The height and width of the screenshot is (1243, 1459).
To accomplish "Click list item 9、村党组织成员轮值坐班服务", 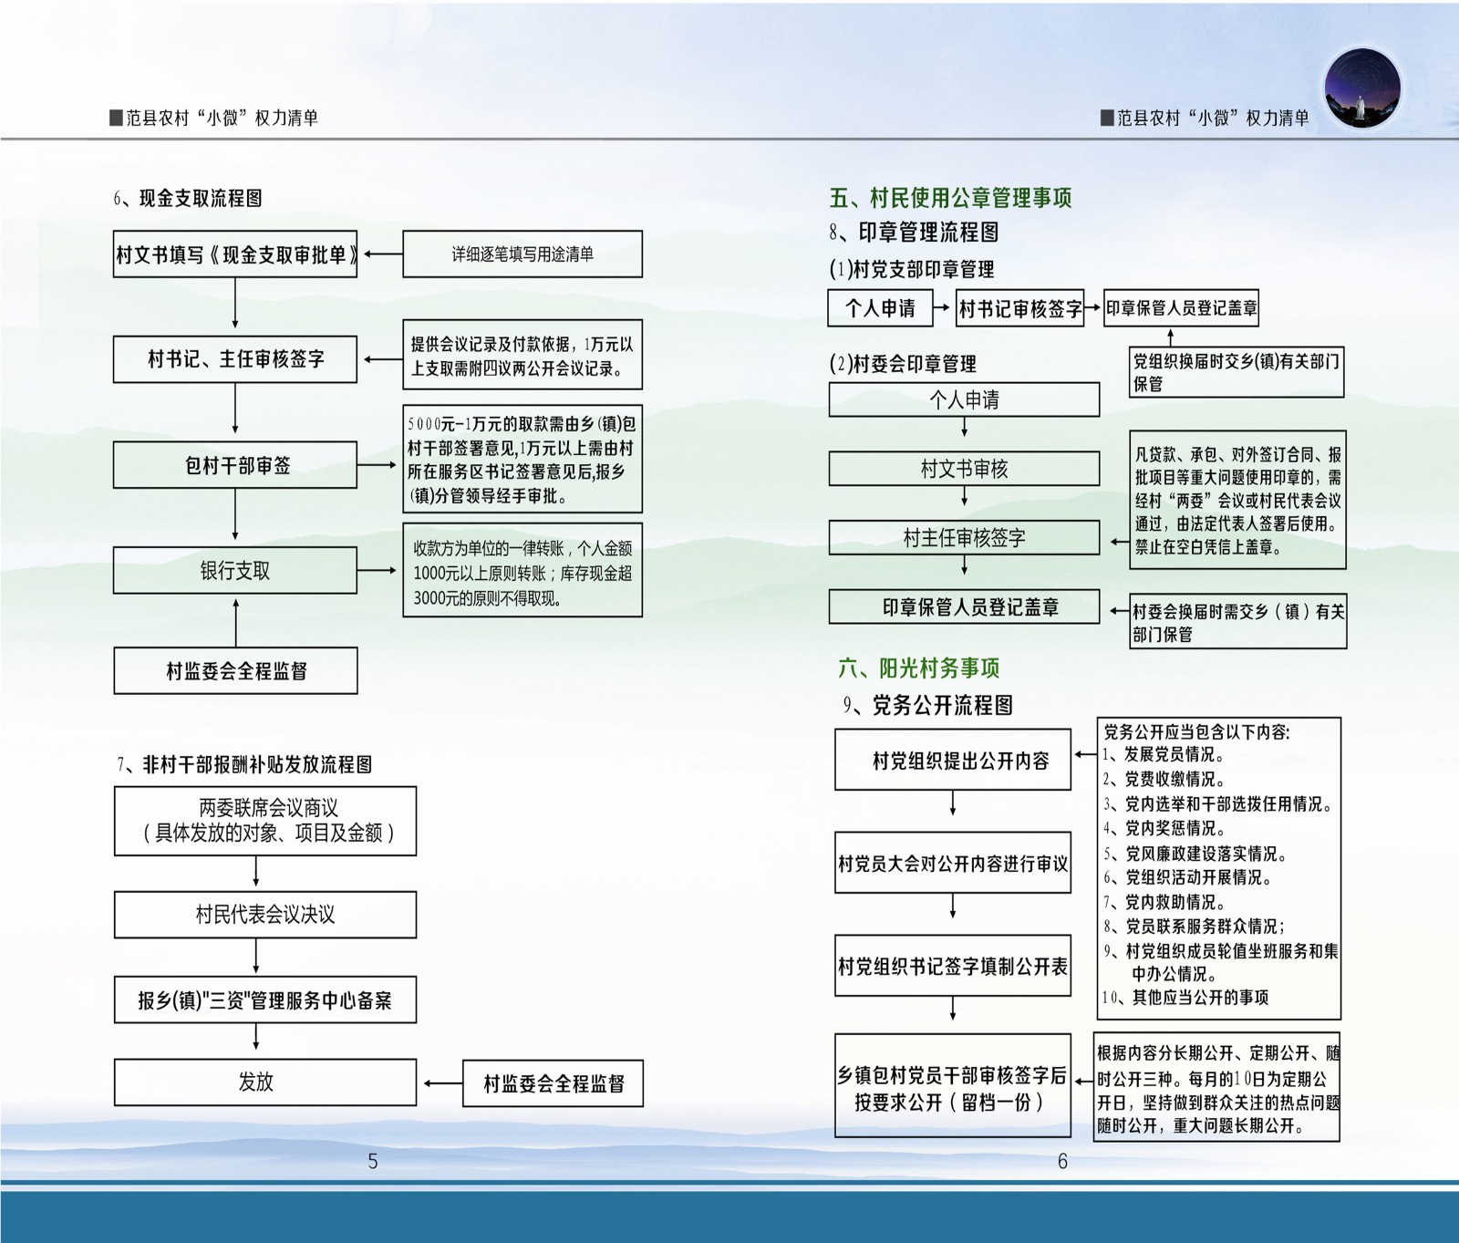I will tap(1220, 962).
